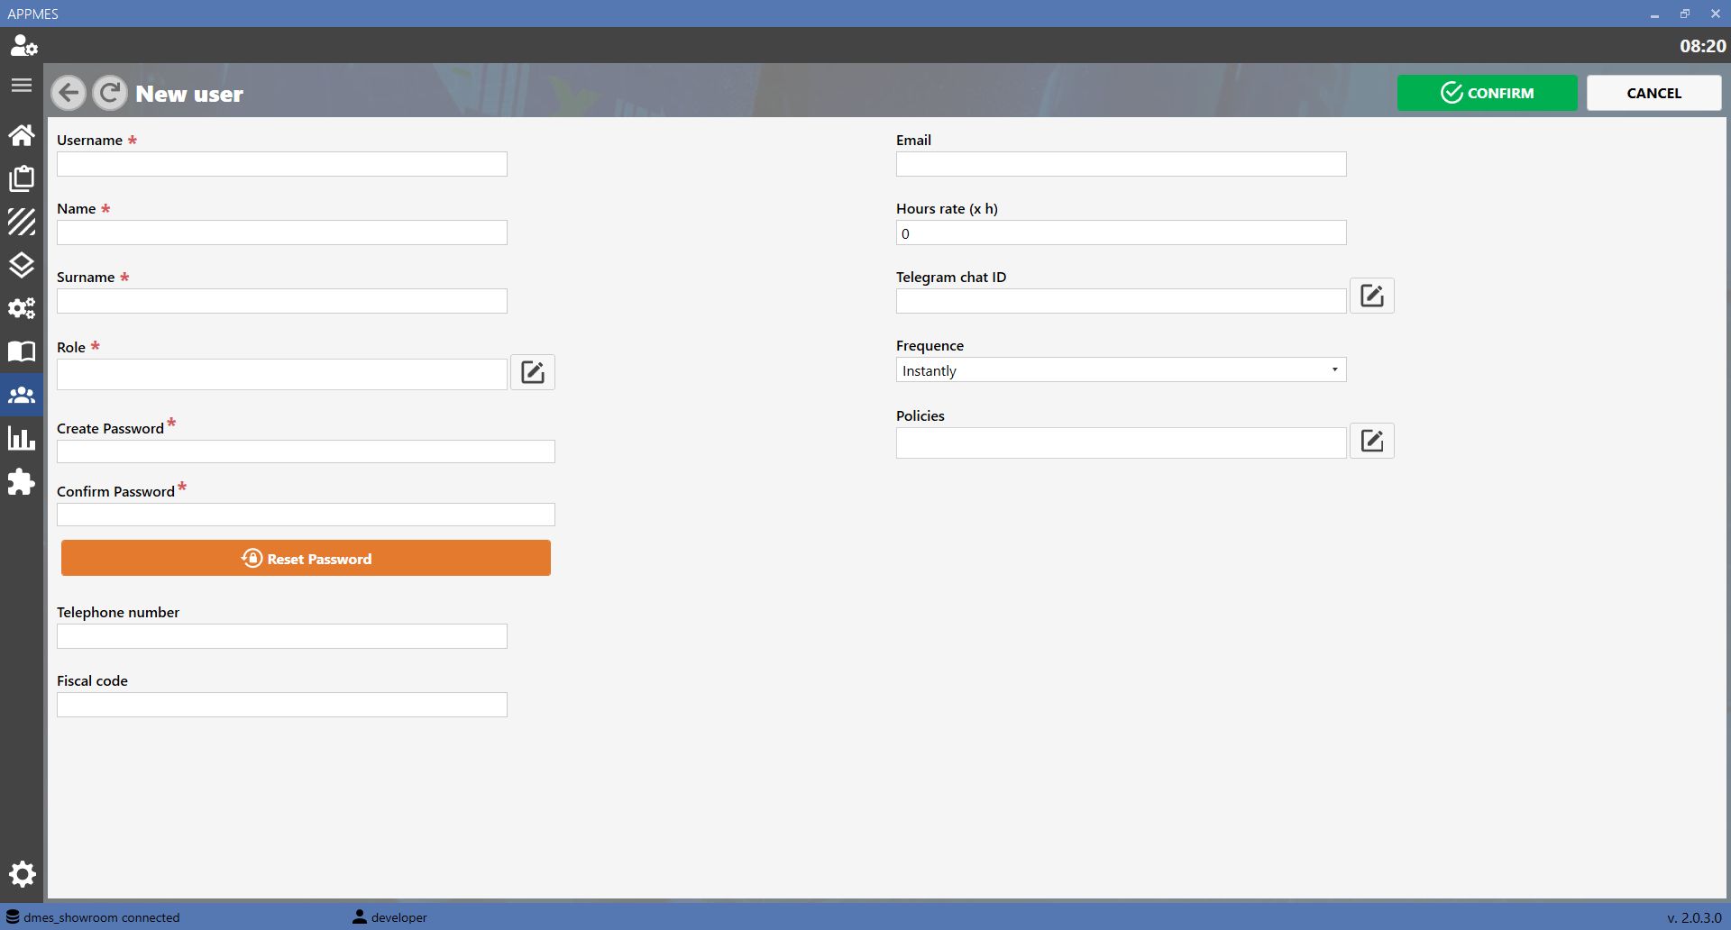
Task: Click the refresh icon next to New user
Action: [110, 93]
